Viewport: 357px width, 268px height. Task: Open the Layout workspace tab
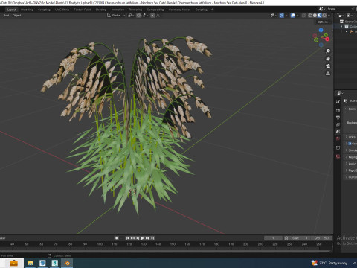point(12,10)
